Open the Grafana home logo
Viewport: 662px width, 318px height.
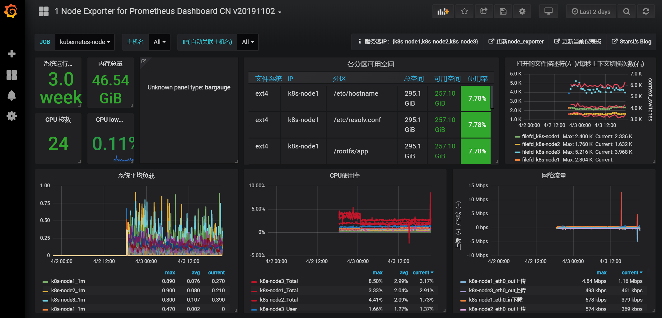[x=11, y=11]
